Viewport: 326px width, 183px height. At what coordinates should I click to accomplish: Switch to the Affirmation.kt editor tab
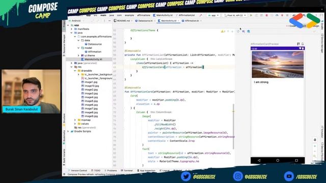tap(192, 21)
